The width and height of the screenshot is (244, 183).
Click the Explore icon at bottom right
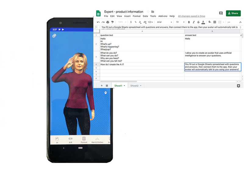coord(239,86)
